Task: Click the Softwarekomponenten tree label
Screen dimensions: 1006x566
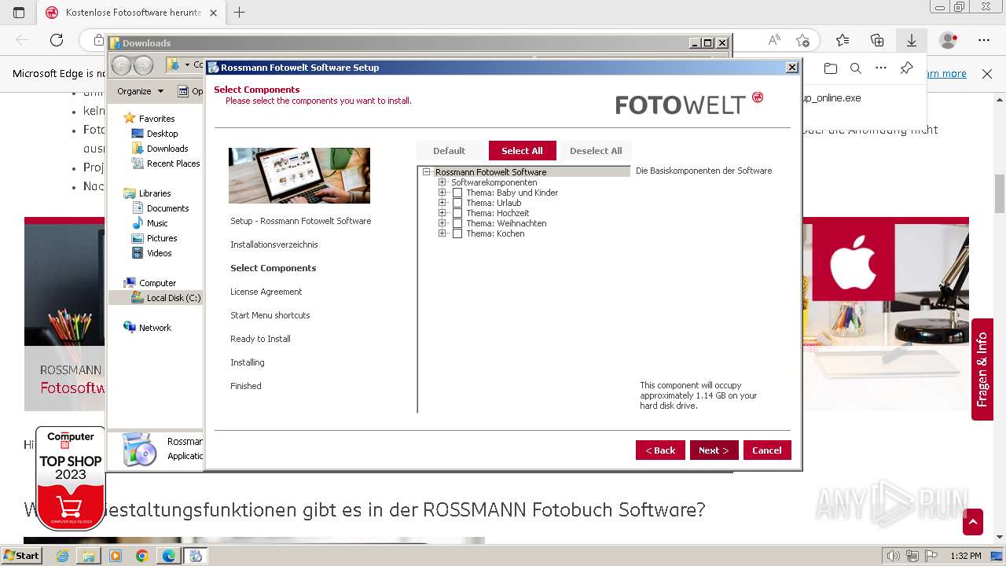Action: pos(494,182)
